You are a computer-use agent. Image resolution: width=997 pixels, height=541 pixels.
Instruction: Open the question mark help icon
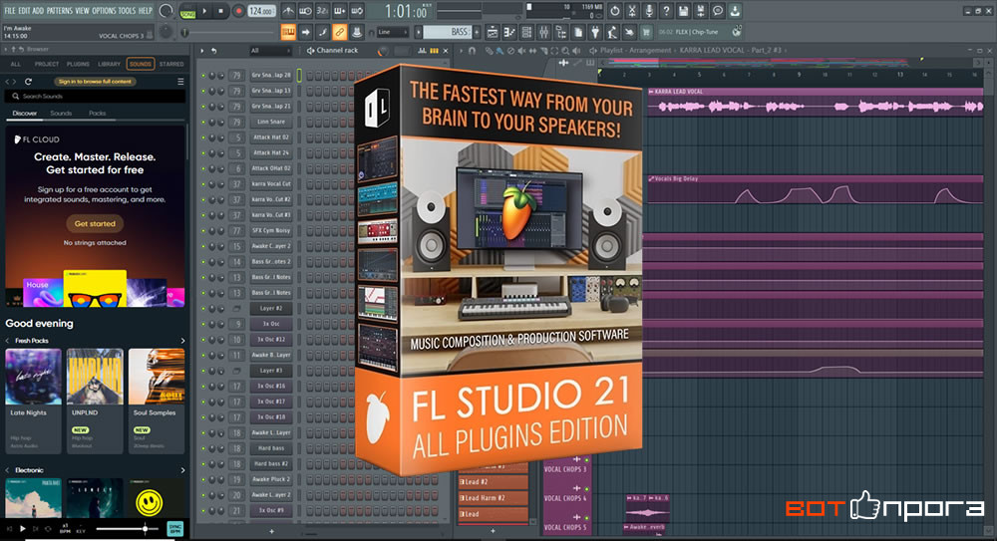[x=666, y=11]
